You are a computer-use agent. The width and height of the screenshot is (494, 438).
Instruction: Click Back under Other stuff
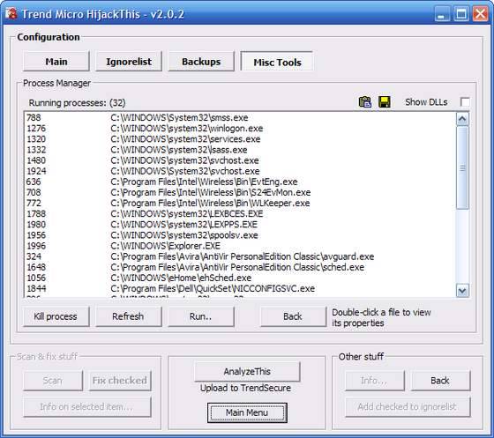click(x=440, y=381)
